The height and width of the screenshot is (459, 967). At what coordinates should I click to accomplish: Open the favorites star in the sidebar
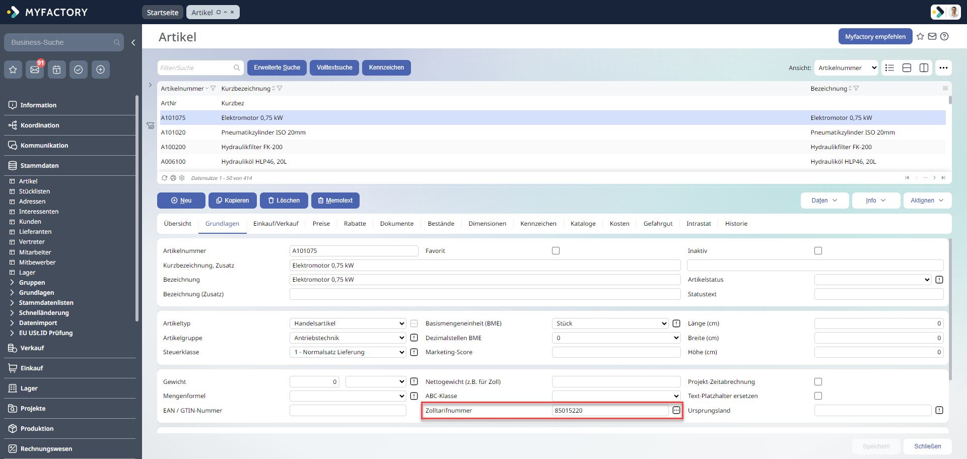pyautogui.click(x=13, y=70)
